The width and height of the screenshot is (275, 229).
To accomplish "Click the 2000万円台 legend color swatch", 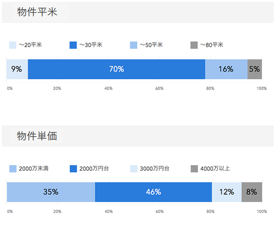I will pyautogui.click(x=73, y=169).
